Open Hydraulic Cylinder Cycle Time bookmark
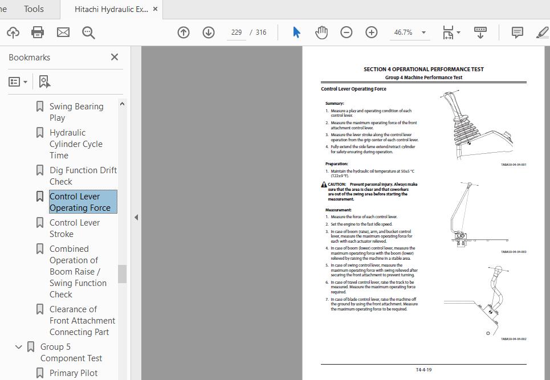550x380 pixels. [76, 144]
